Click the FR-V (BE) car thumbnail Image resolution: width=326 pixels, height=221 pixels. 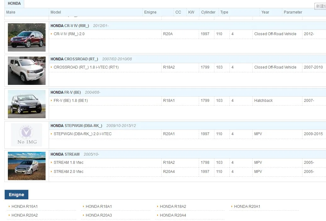(x=27, y=104)
